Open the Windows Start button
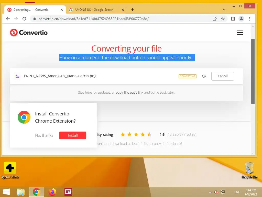The width and height of the screenshot is (262, 197). tap(6, 192)
